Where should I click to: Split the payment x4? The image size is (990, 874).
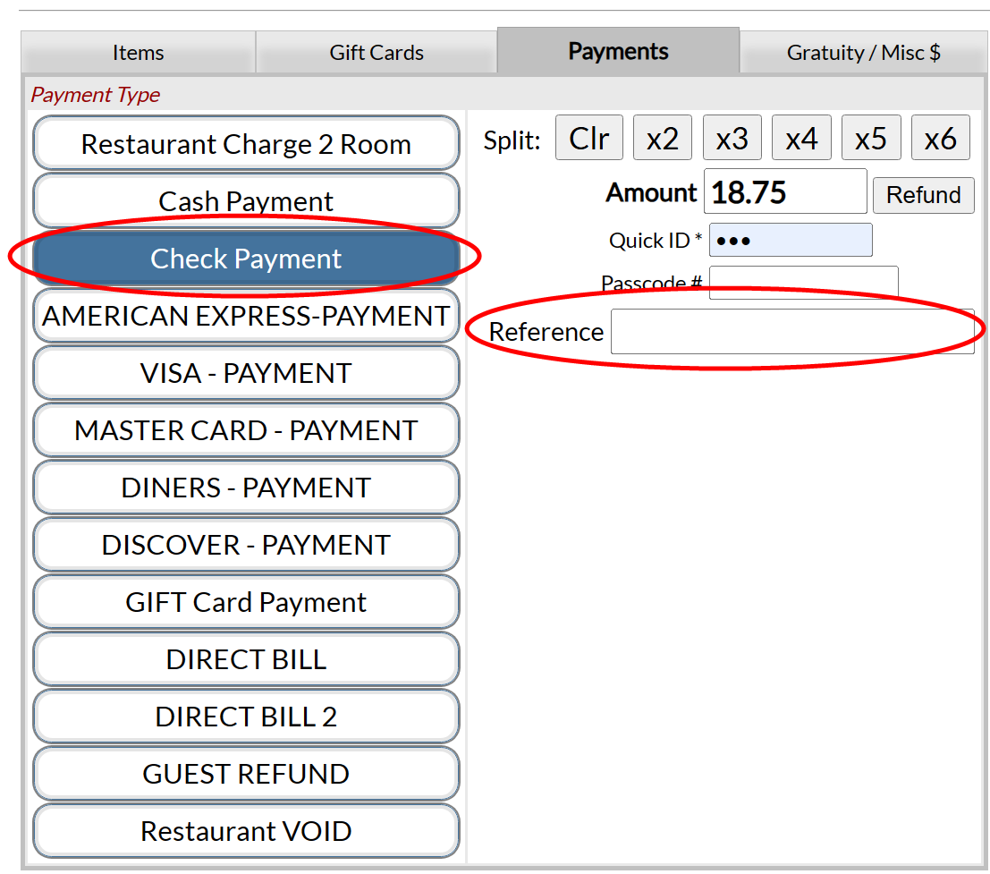(802, 138)
